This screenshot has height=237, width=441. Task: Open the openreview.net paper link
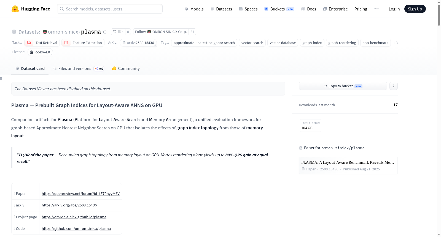pyautogui.click(x=80, y=194)
